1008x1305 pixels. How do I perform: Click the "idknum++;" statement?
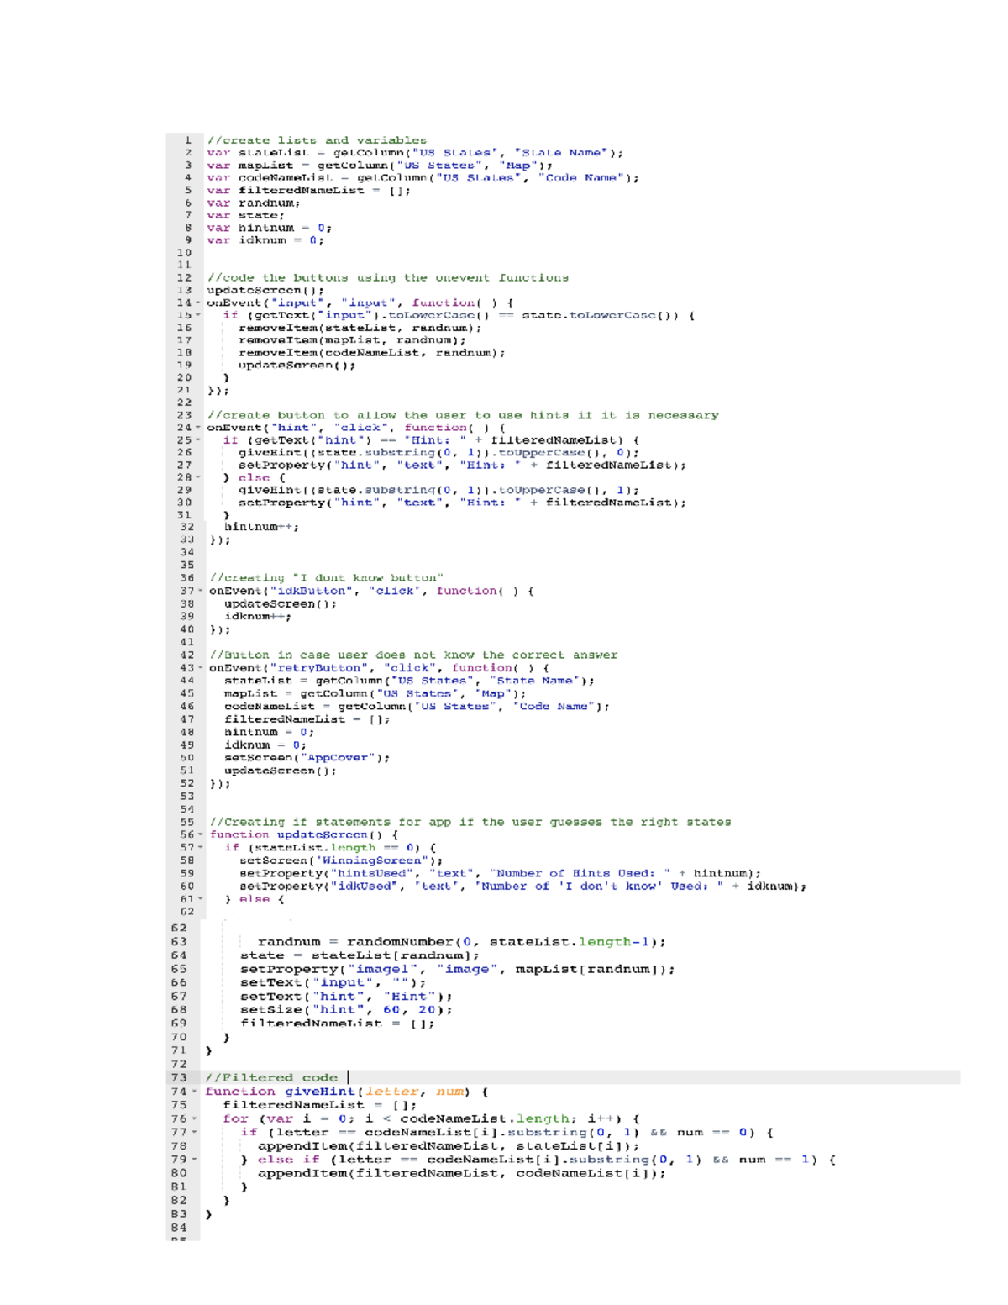258,617
